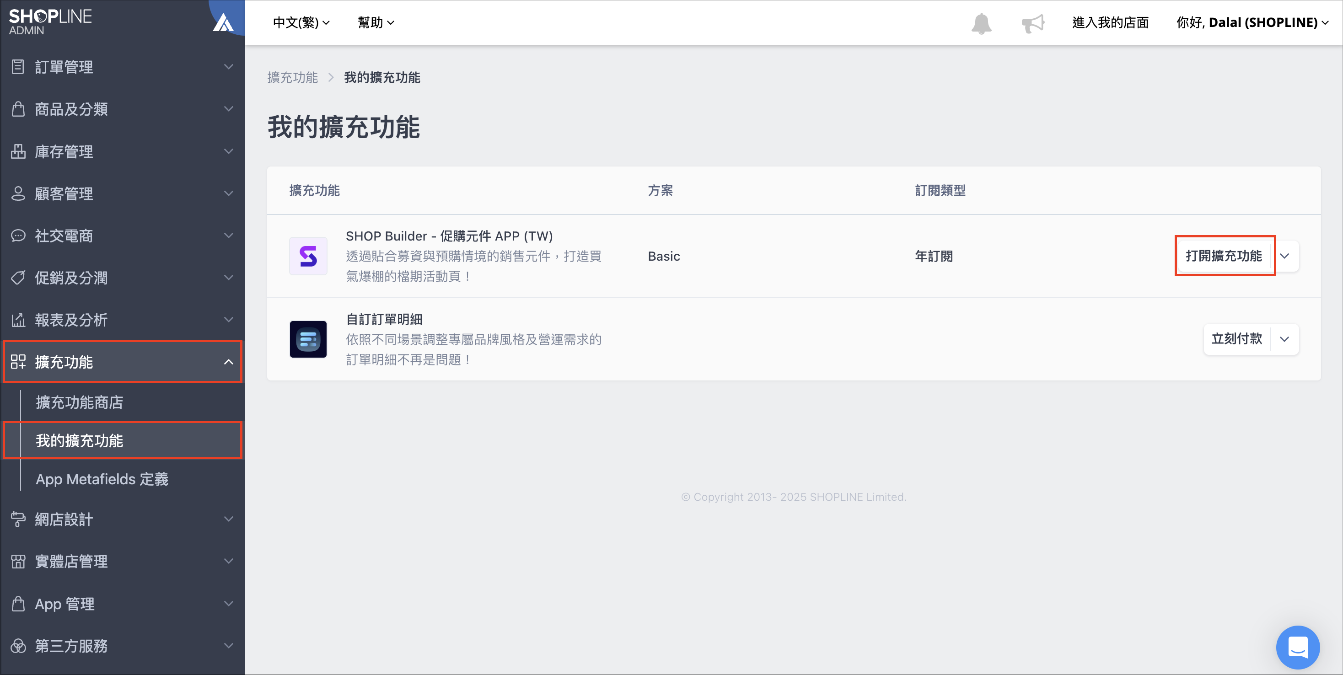
Task: Select 訂單管理 in the sidebar
Action: pyautogui.click(x=124, y=67)
